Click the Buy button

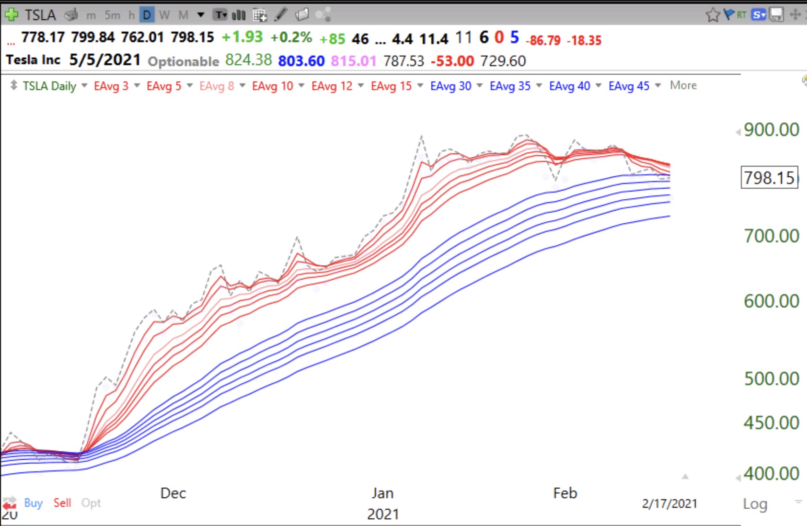coord(33,503)
